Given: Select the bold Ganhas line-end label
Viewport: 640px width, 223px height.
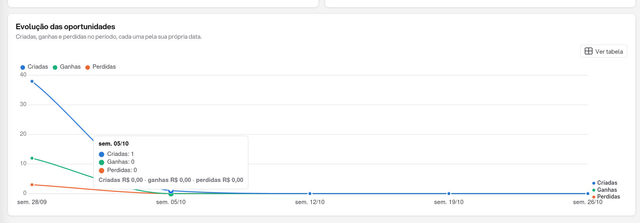Looking at the screenshot, I should coord(607,190).
